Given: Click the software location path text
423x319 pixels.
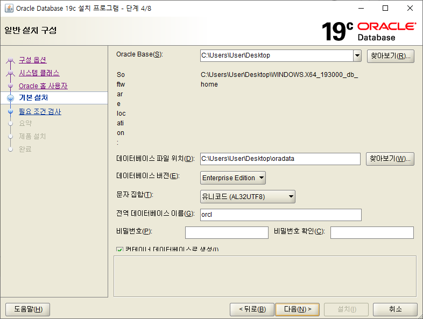Looking at the screenshot, I should tap(279, 80).
